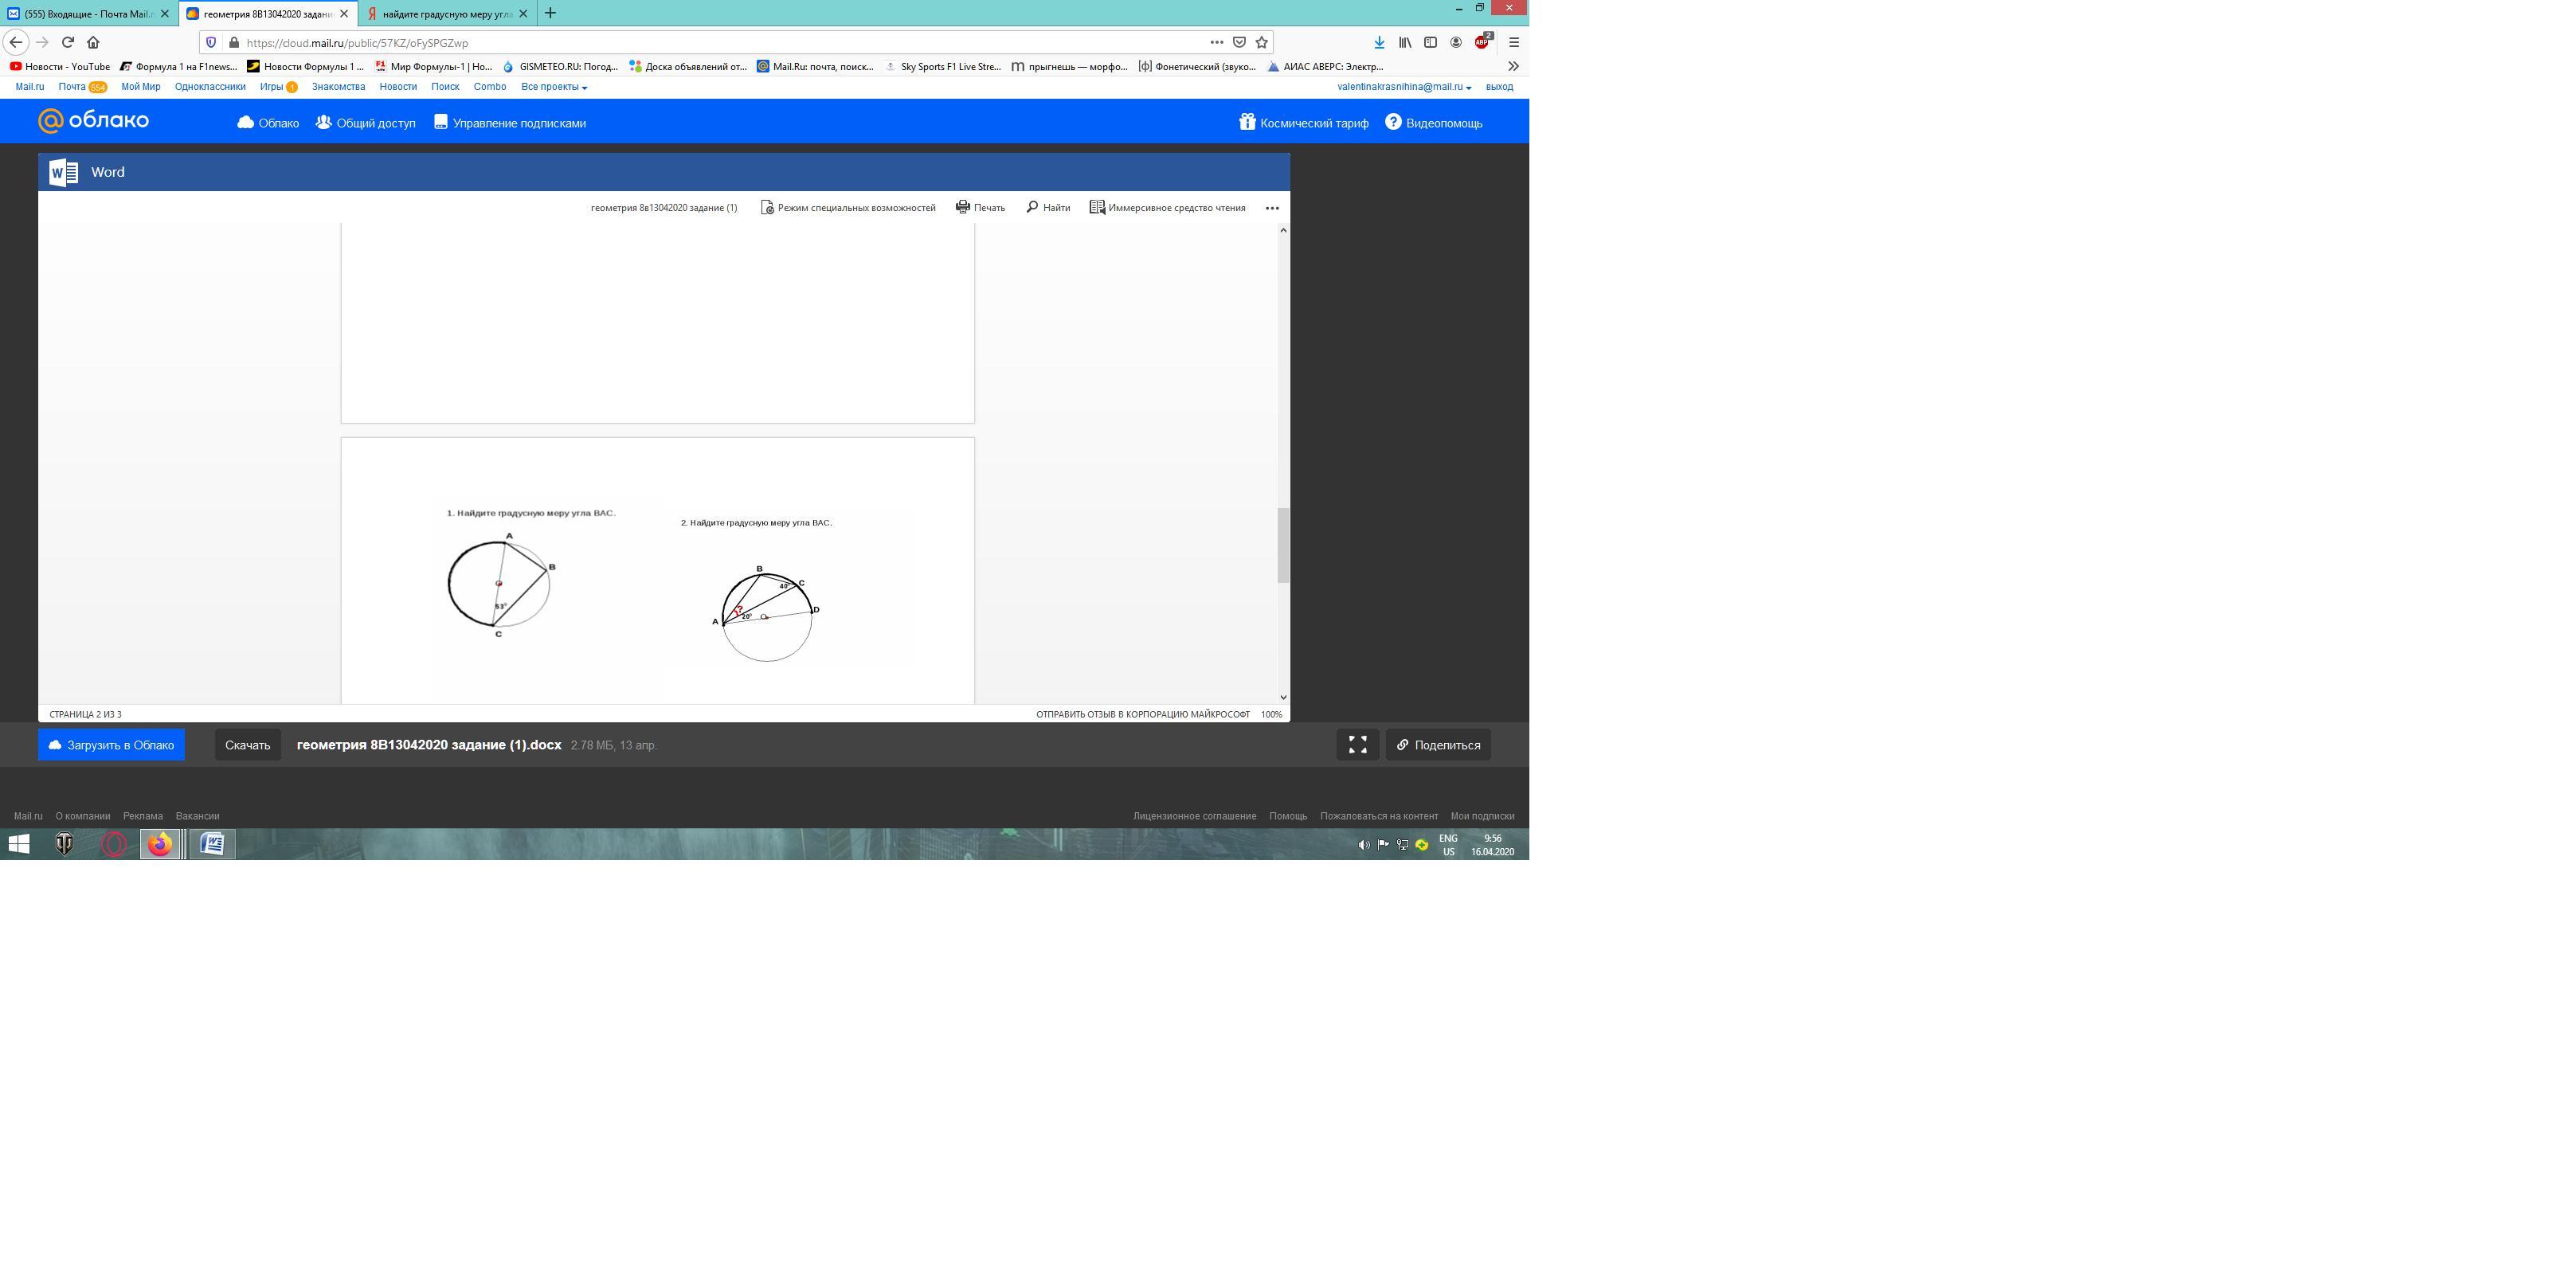Open the valentinakrasnihina@mail.ru account dropdown
Screen dimensions: 2576x1263
tap(1403, 87)
